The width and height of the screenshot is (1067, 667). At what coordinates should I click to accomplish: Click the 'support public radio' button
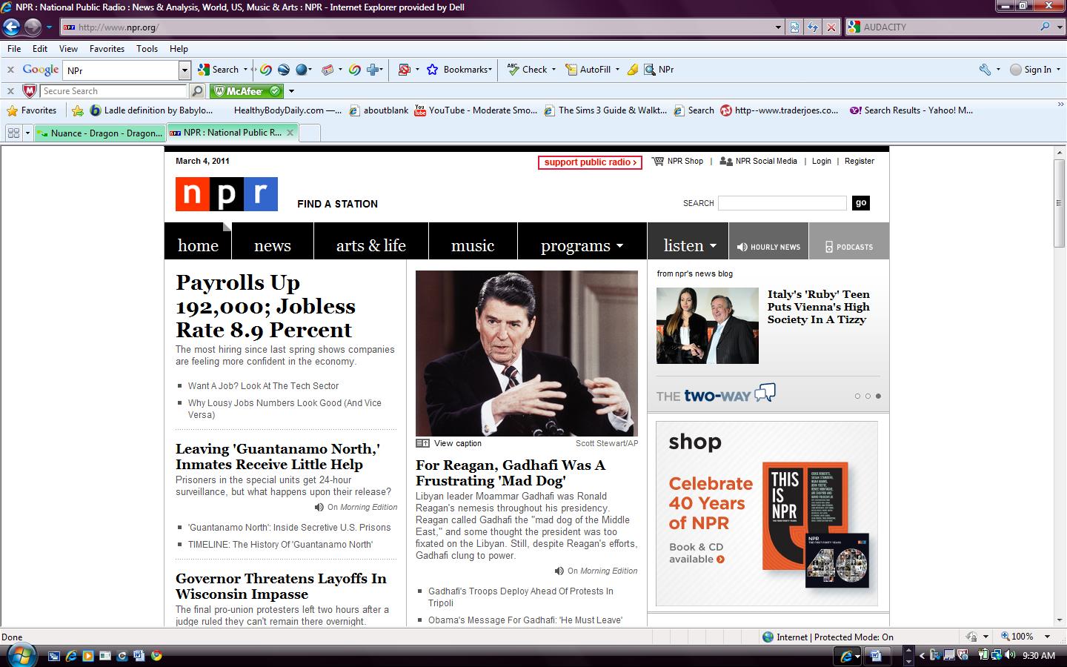point(590,162)
